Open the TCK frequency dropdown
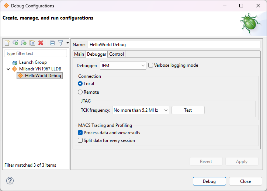The width and height of the screenshot is (267, 191). (x=141, y=110)
